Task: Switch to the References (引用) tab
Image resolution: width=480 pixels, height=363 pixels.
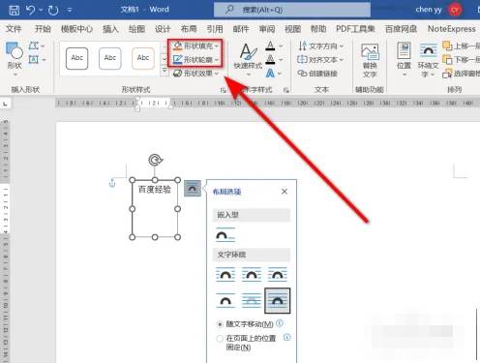Action: click(x=215, y=29)
